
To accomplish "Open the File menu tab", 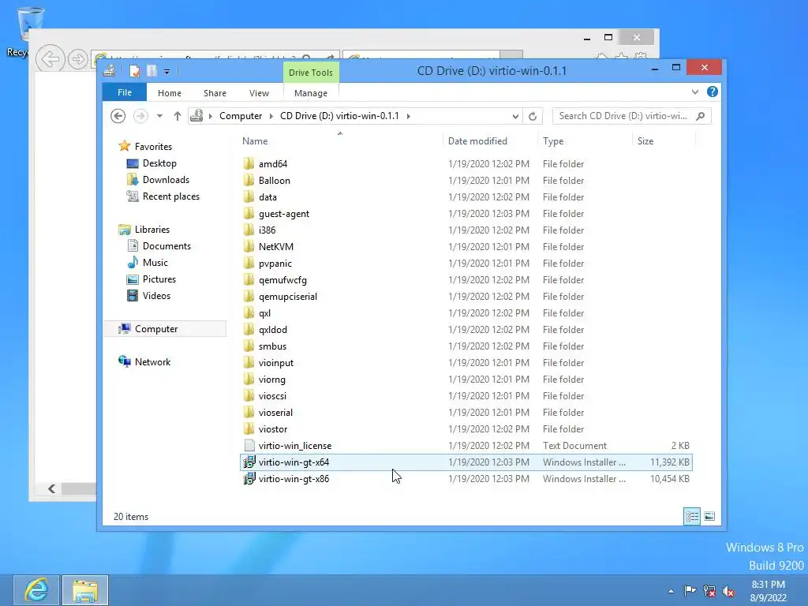I will (125, 92).
